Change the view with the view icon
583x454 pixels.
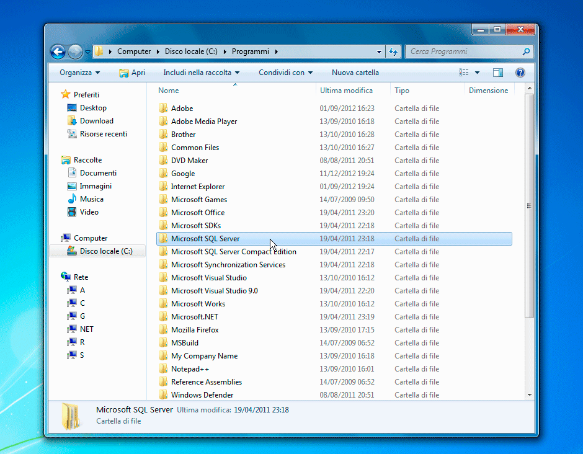coord(464,73)
